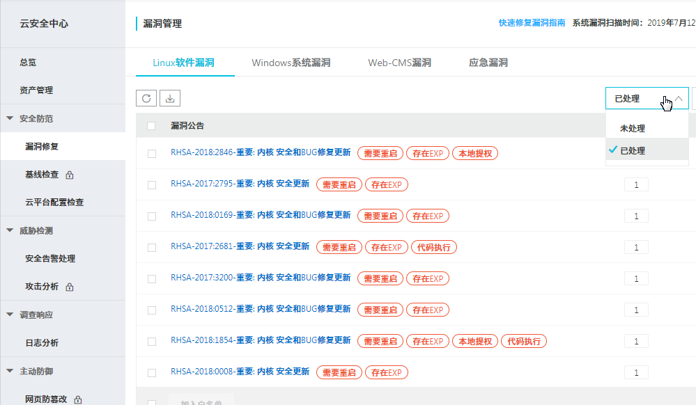Switch to Web-CMS漏洞 tab
Viewport: 696px width, 405px height.
[399, 63]
